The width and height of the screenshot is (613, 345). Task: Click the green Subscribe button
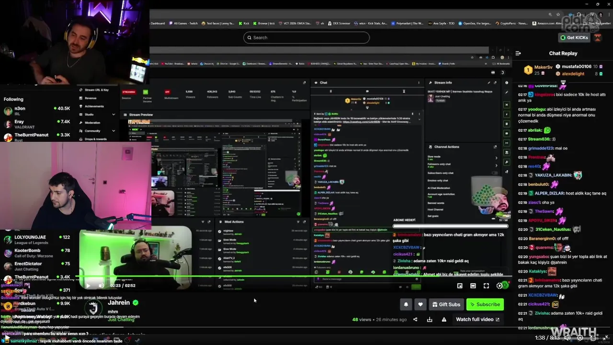click(485, 304)
